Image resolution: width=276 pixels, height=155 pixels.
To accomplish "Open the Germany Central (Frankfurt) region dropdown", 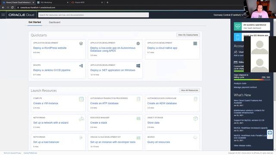I will coord(229,15).
